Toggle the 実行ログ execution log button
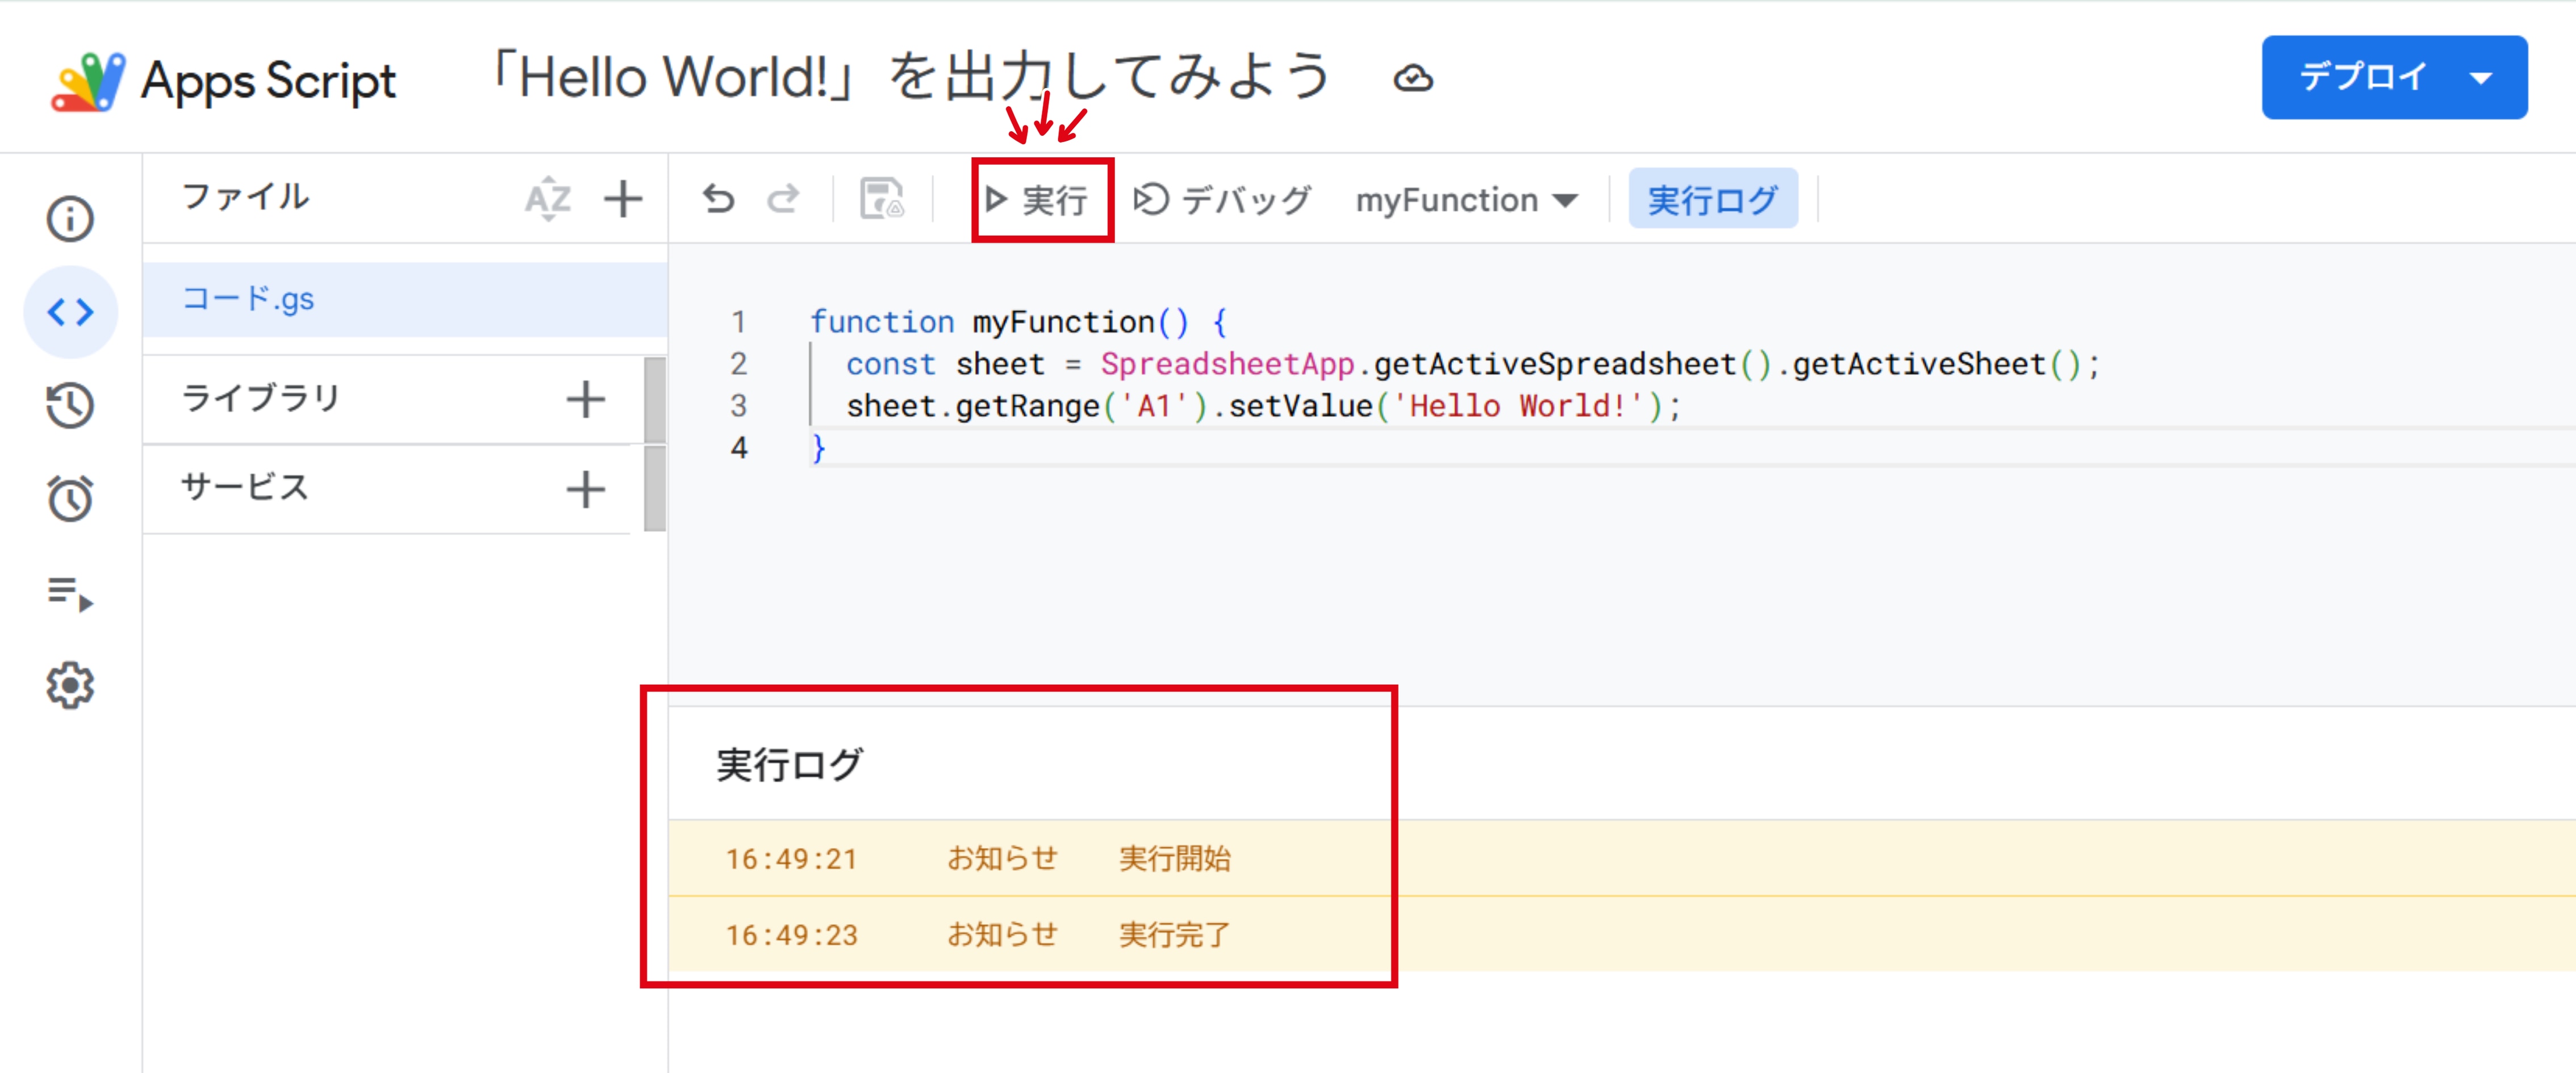 [x=1712, y=200]
